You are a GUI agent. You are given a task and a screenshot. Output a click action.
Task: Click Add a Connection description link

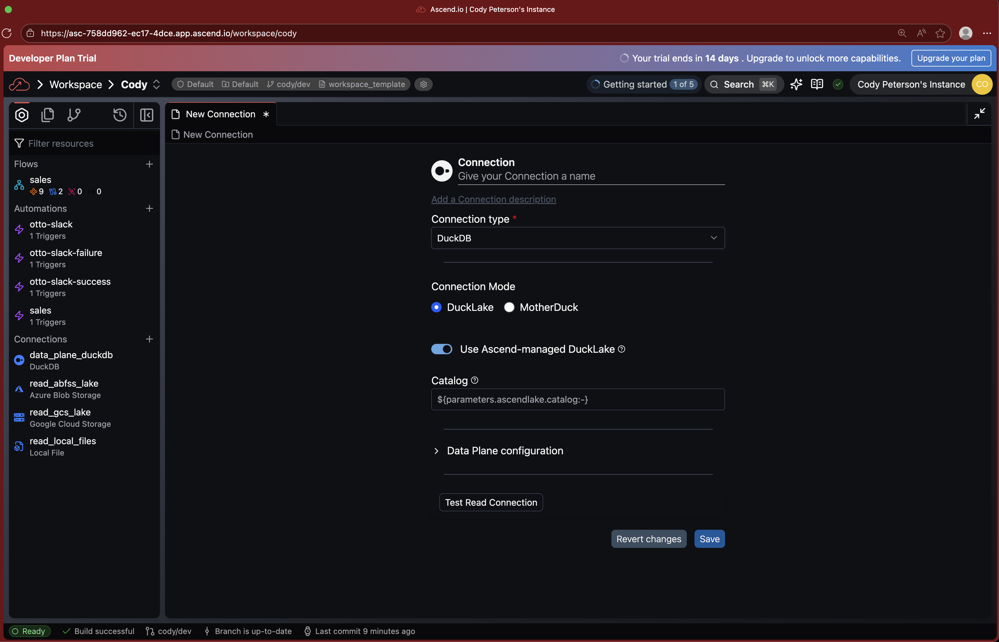pyautogui.click(x=493, y=199)
